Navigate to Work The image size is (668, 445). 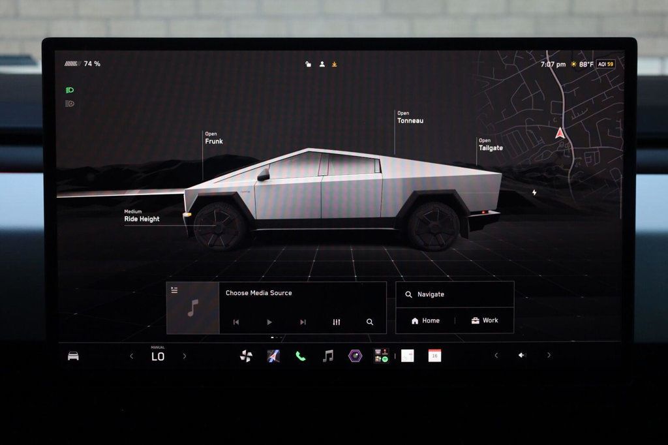tap(485, 320)
